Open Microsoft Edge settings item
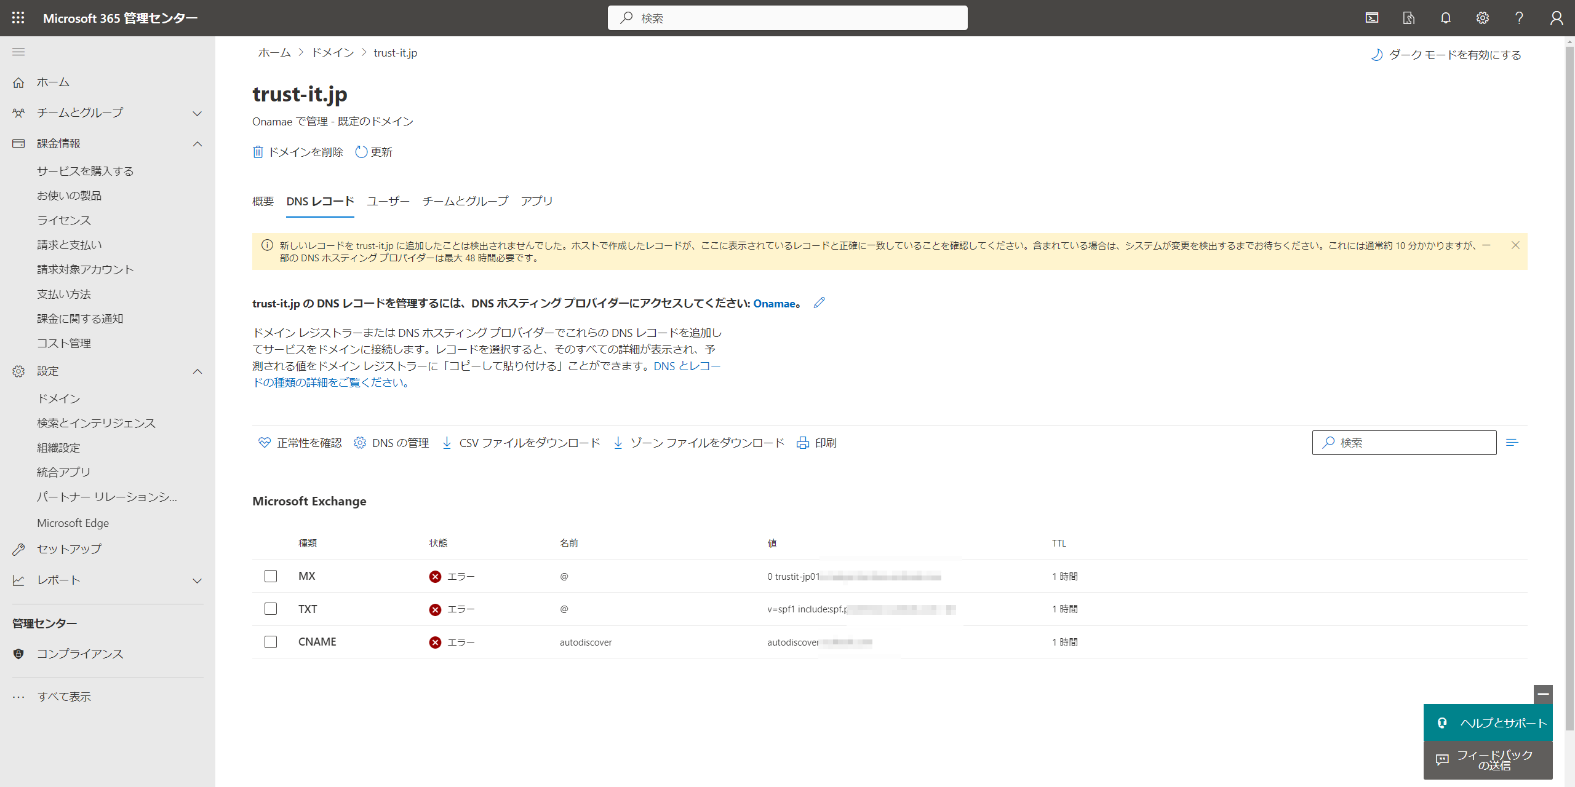 click(73, 523)
